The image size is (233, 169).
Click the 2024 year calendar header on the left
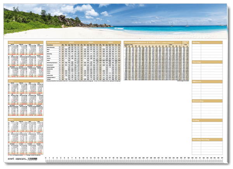[x=26, y=81]
